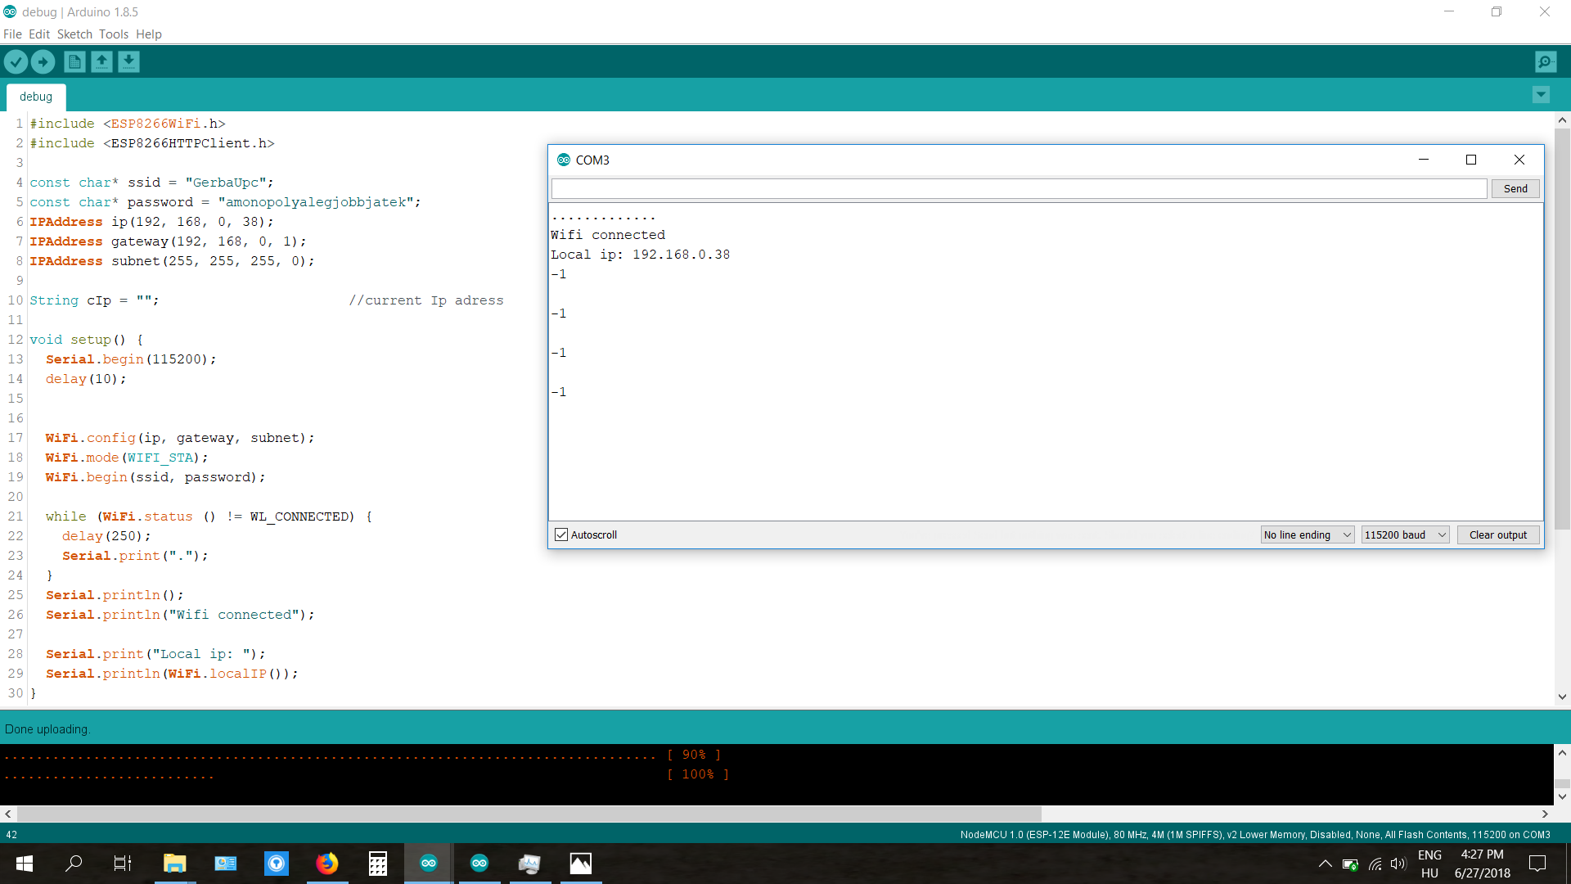Launch Firefox from the taskbar

pos(326,863)
